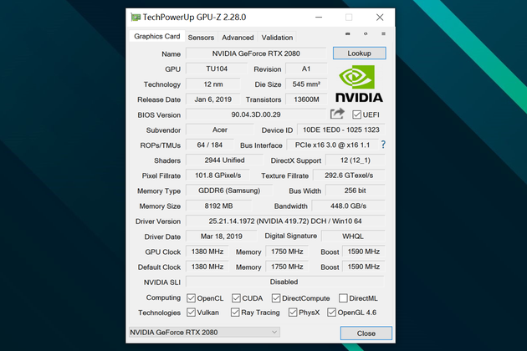Toggle the Ray Tracing checkbox
The height and width of the screenshot is (351, 527).
coord(235,313)
